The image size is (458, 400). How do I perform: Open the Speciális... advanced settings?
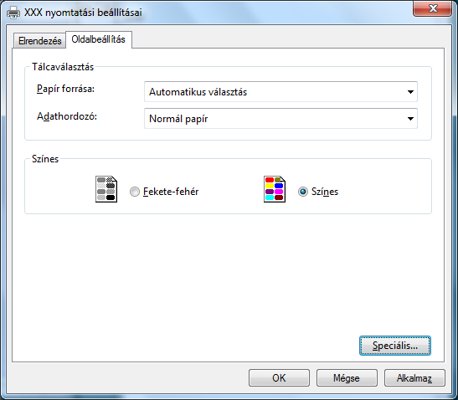click(395, 346)
